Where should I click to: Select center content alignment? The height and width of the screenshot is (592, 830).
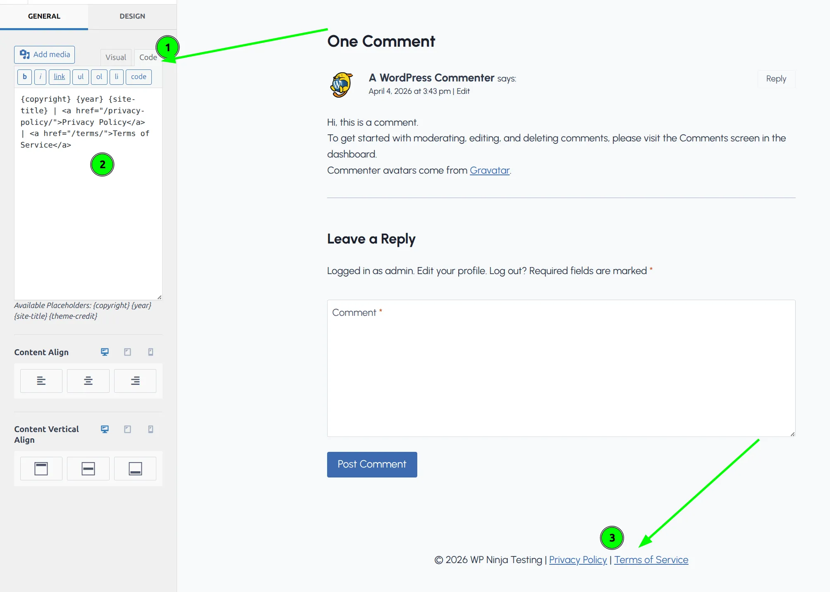click(88, 381)
